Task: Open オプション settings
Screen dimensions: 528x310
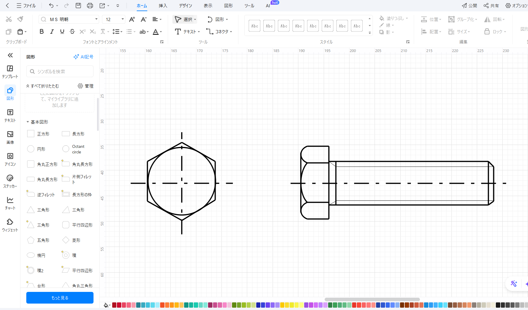Action: [x=517, y=6]
